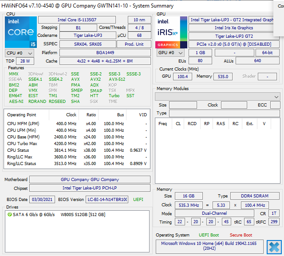Click the RDSEED feature label
284x256 pixels.
coord(57,102)
